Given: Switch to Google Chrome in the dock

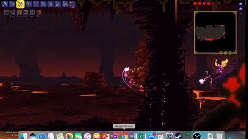Looking at the screenshot, I should (124, 136).
